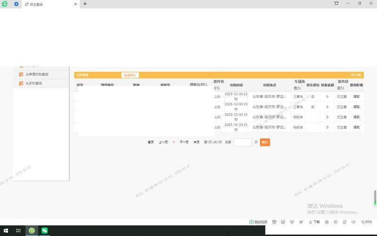377x236 pixels.
Task: Click the page number input field
Action: click(x=243, y=142)
